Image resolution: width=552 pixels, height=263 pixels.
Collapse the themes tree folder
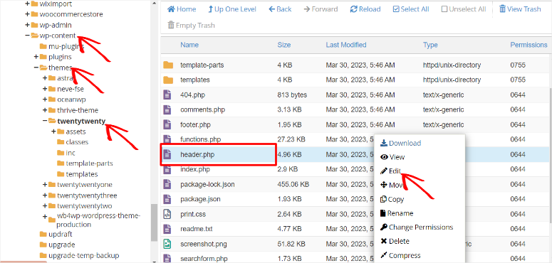tap(36, 68)
